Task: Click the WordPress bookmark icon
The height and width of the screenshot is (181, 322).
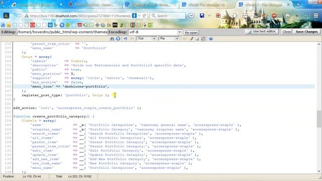Action: click(50, 25)
